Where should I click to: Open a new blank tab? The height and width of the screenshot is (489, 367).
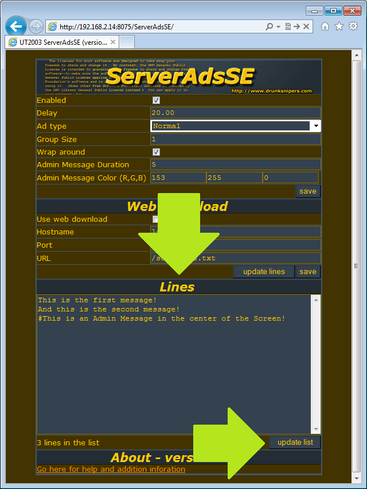[127, 42]
